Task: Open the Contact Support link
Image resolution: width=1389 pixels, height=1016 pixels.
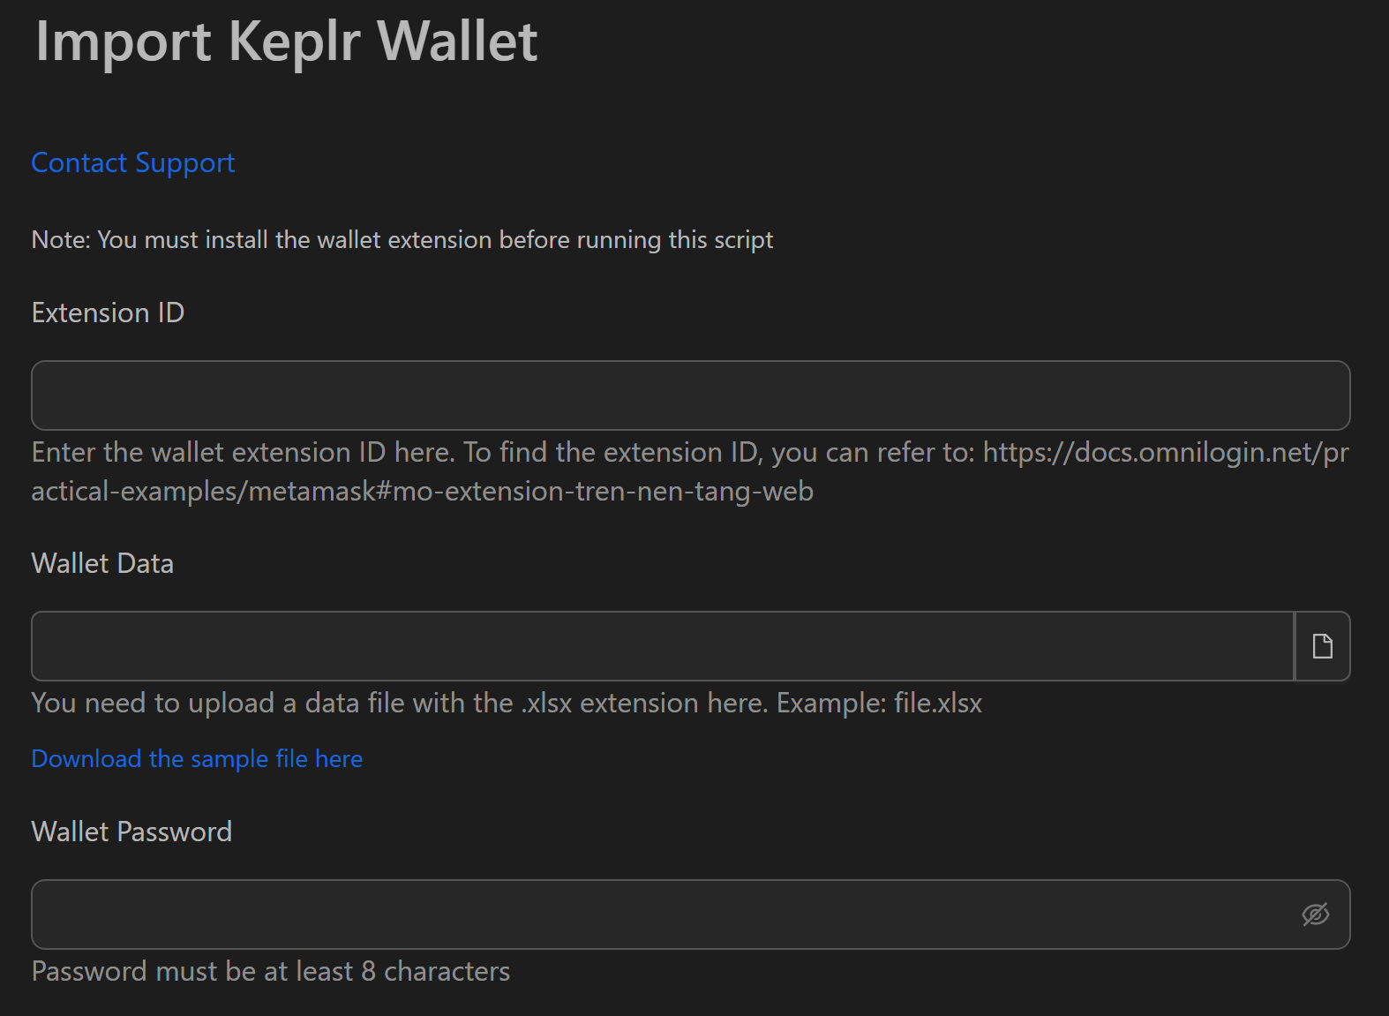Action: coord(133,163)
